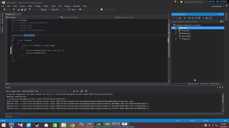229x128 pixels.
Task: Click the Home icon in Solution Explorer
Action: pyautogui.click(x=180, y=18)
